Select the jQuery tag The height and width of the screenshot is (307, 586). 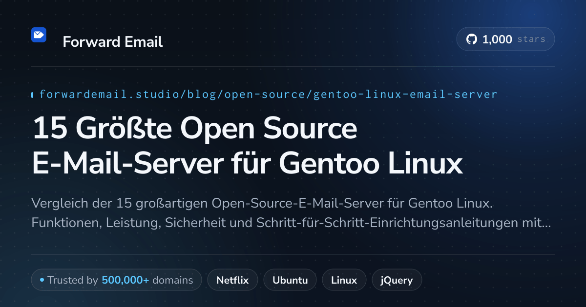[397, 280]
